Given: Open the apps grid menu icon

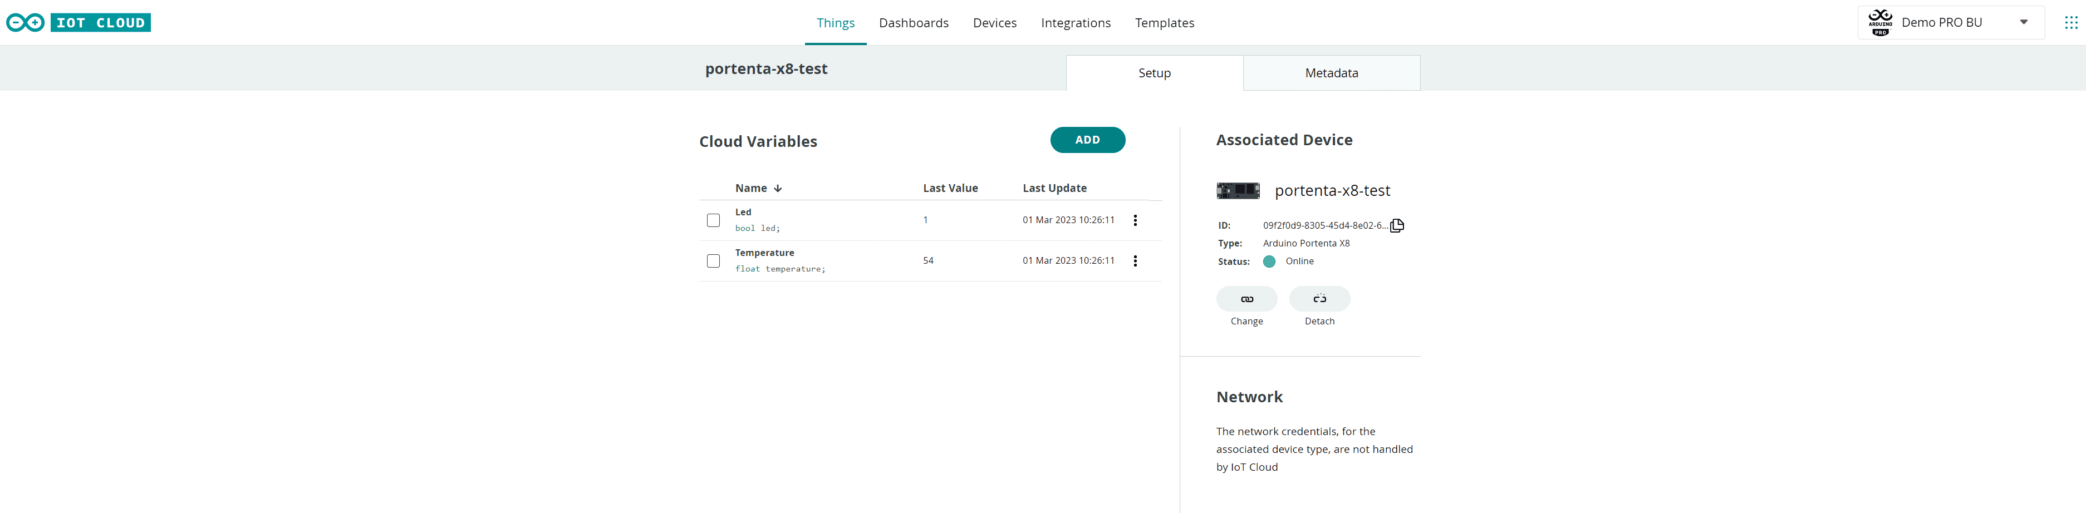Looking at the screenshot, I should click(2070, 23).
